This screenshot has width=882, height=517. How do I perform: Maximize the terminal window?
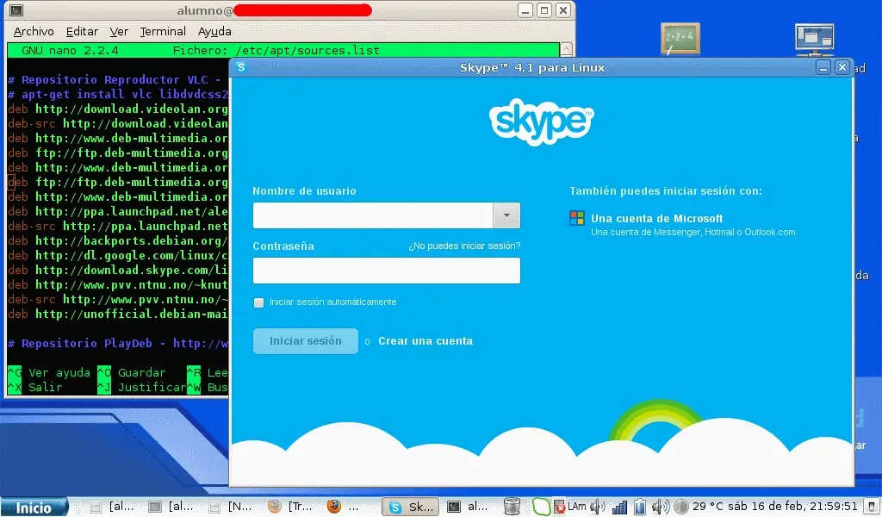pyautogui.click(x=544, y=10)
